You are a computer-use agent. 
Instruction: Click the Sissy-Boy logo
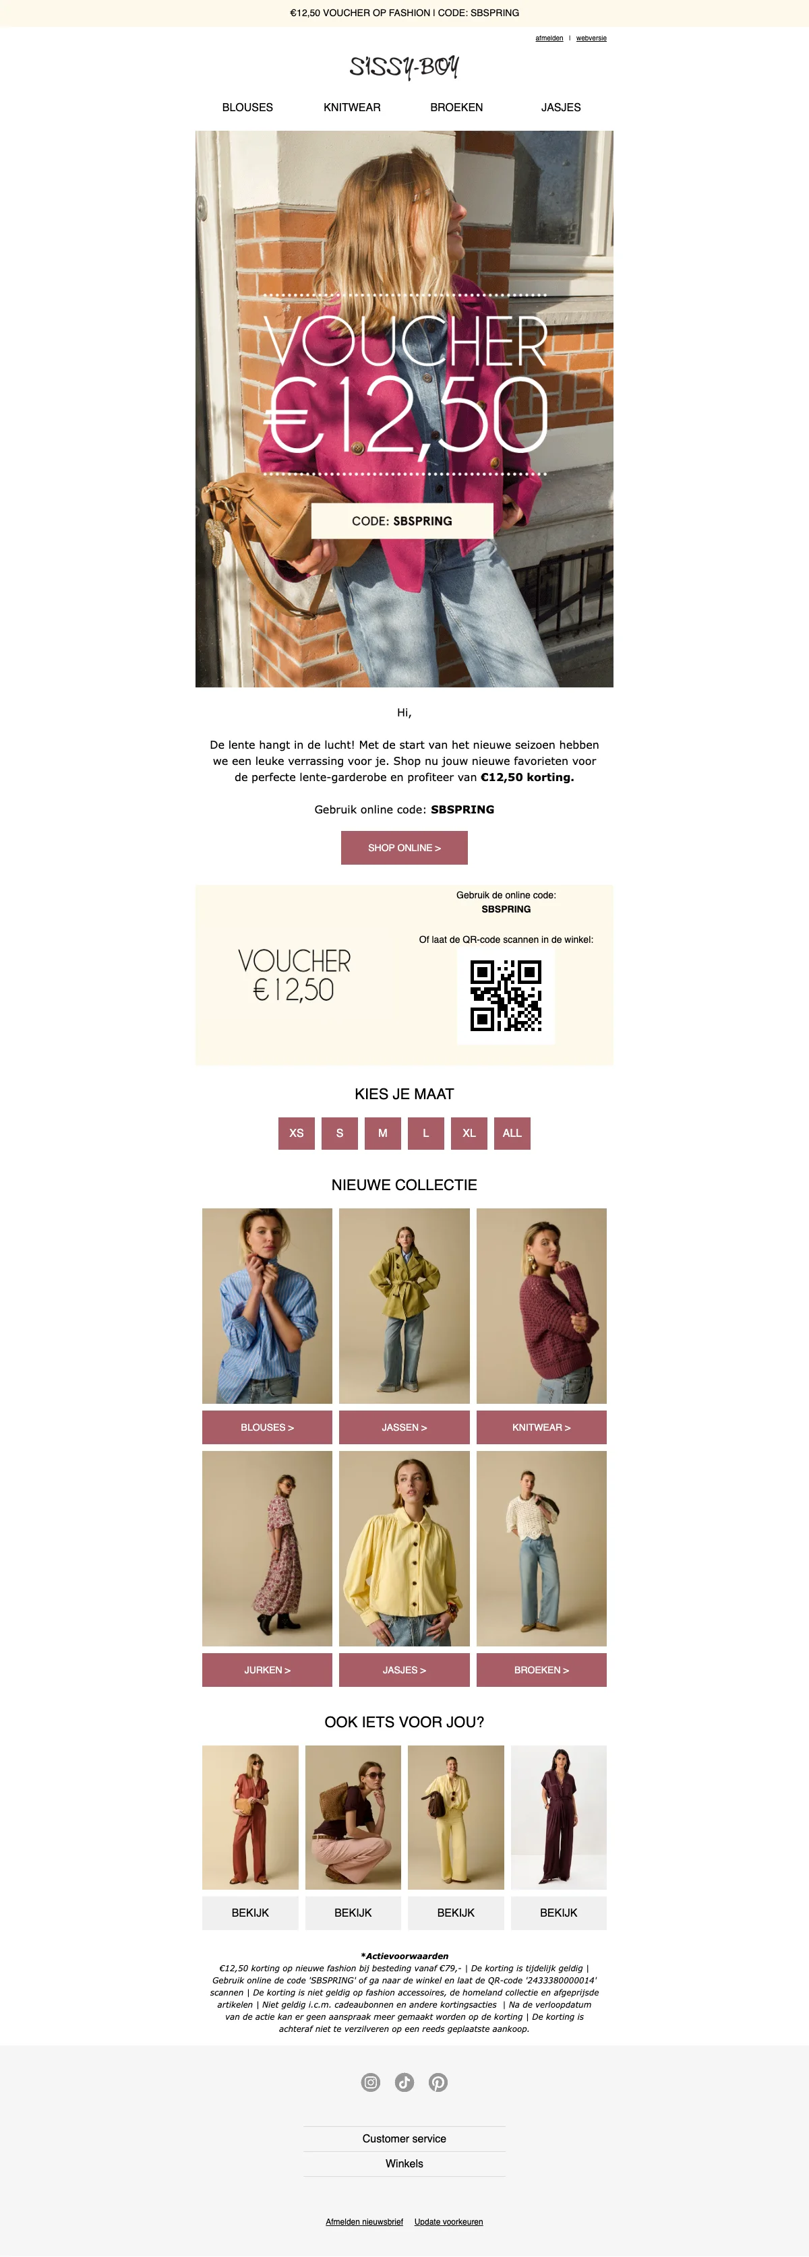[404, 67]
